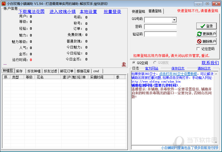Click the 等级 column header
The width and height of the screenshot is (222, 152).
point(30,77)
